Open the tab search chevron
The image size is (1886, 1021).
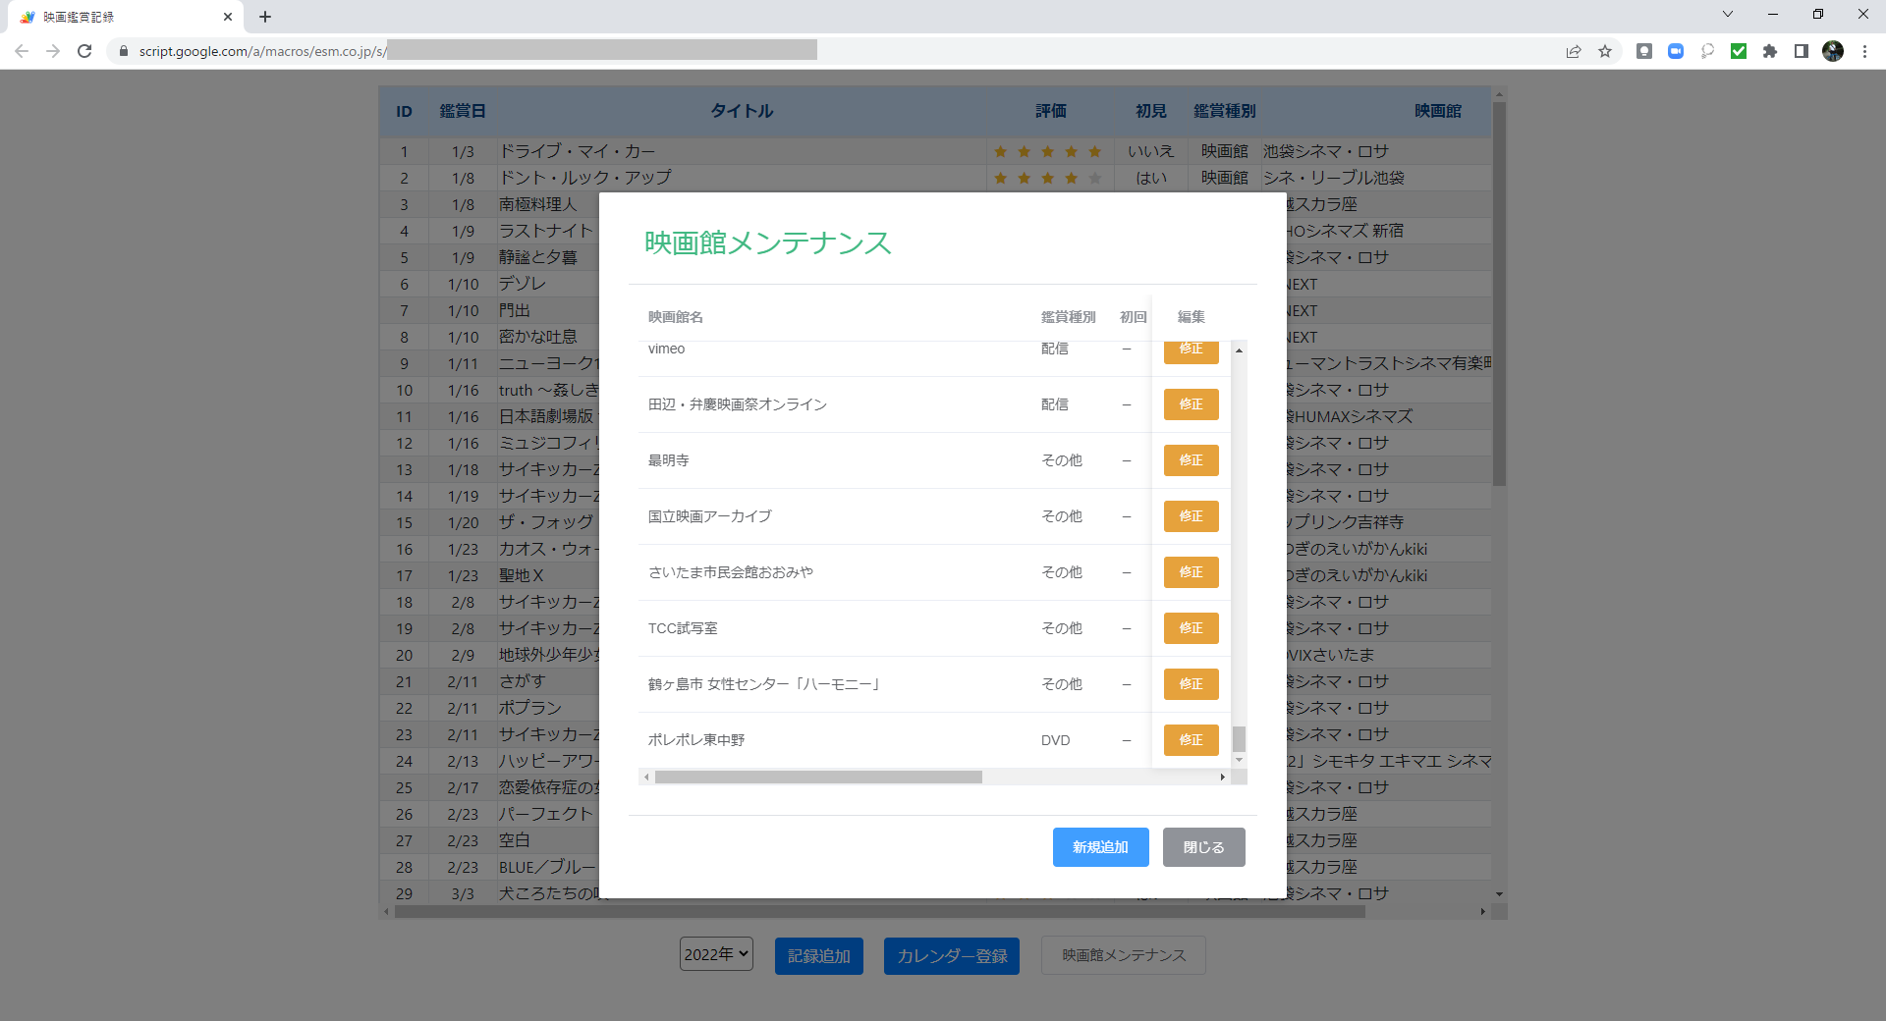(x=1727, y=15)
